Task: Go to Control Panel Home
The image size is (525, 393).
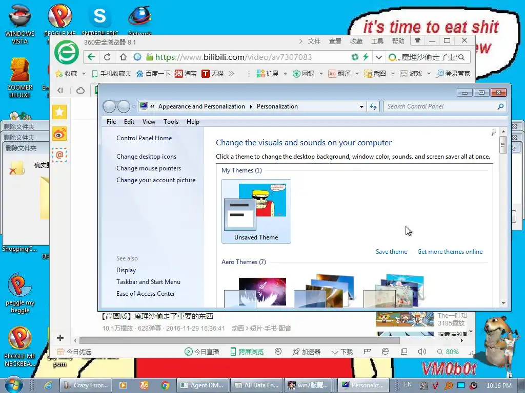Action: [144, 138]
